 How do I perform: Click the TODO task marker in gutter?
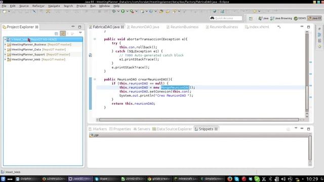(90, 55)
